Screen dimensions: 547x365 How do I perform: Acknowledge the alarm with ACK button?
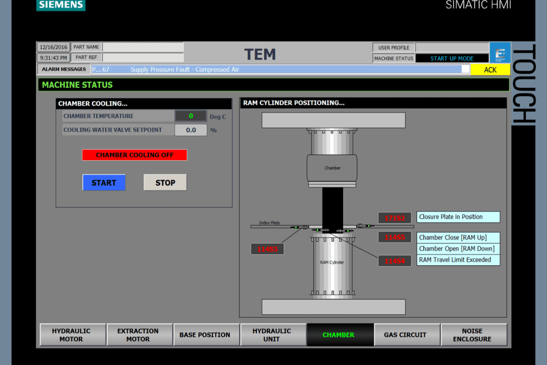[x=490, y=70]
